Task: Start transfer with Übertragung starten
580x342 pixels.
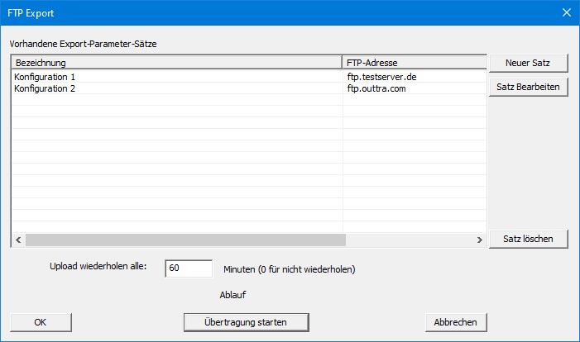Action: [x=246, y=322]
